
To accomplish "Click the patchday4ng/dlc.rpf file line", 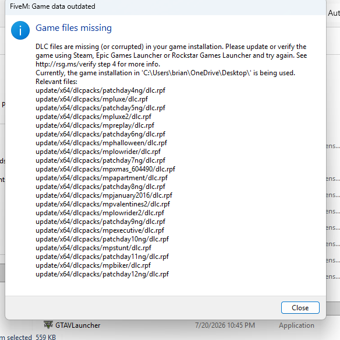I will (x=100, y=90).
